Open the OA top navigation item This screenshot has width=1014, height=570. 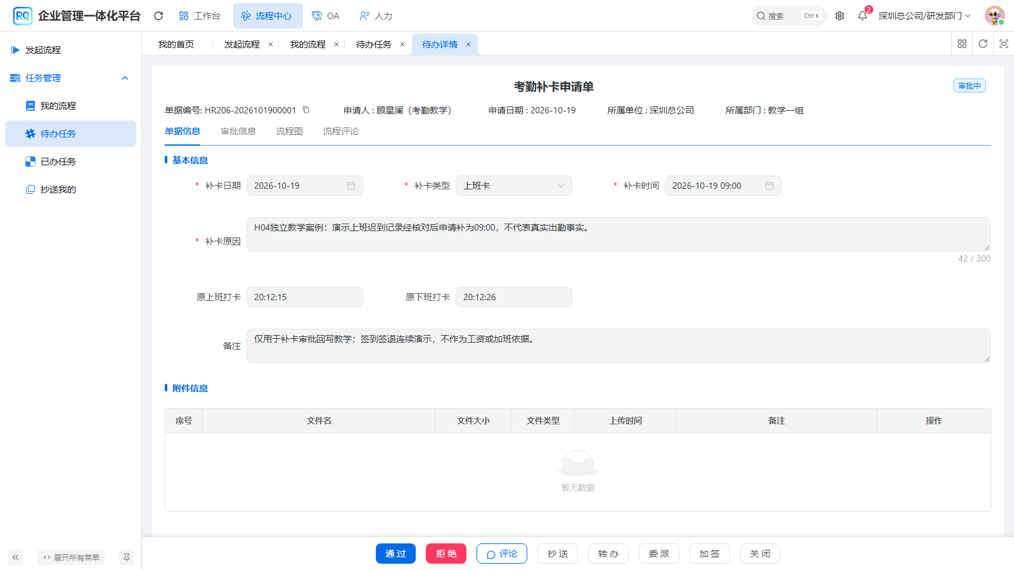[326, 16]
